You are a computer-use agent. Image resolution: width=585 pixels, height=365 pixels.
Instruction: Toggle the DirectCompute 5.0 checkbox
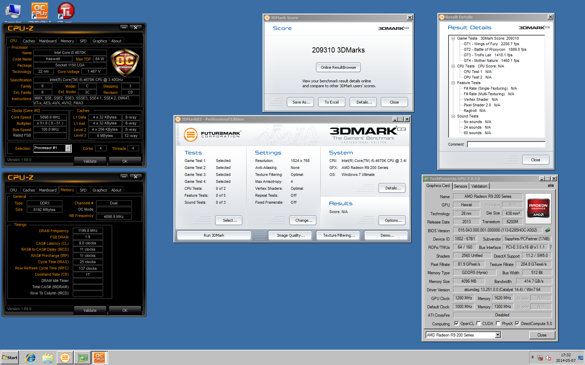(517, 323)
